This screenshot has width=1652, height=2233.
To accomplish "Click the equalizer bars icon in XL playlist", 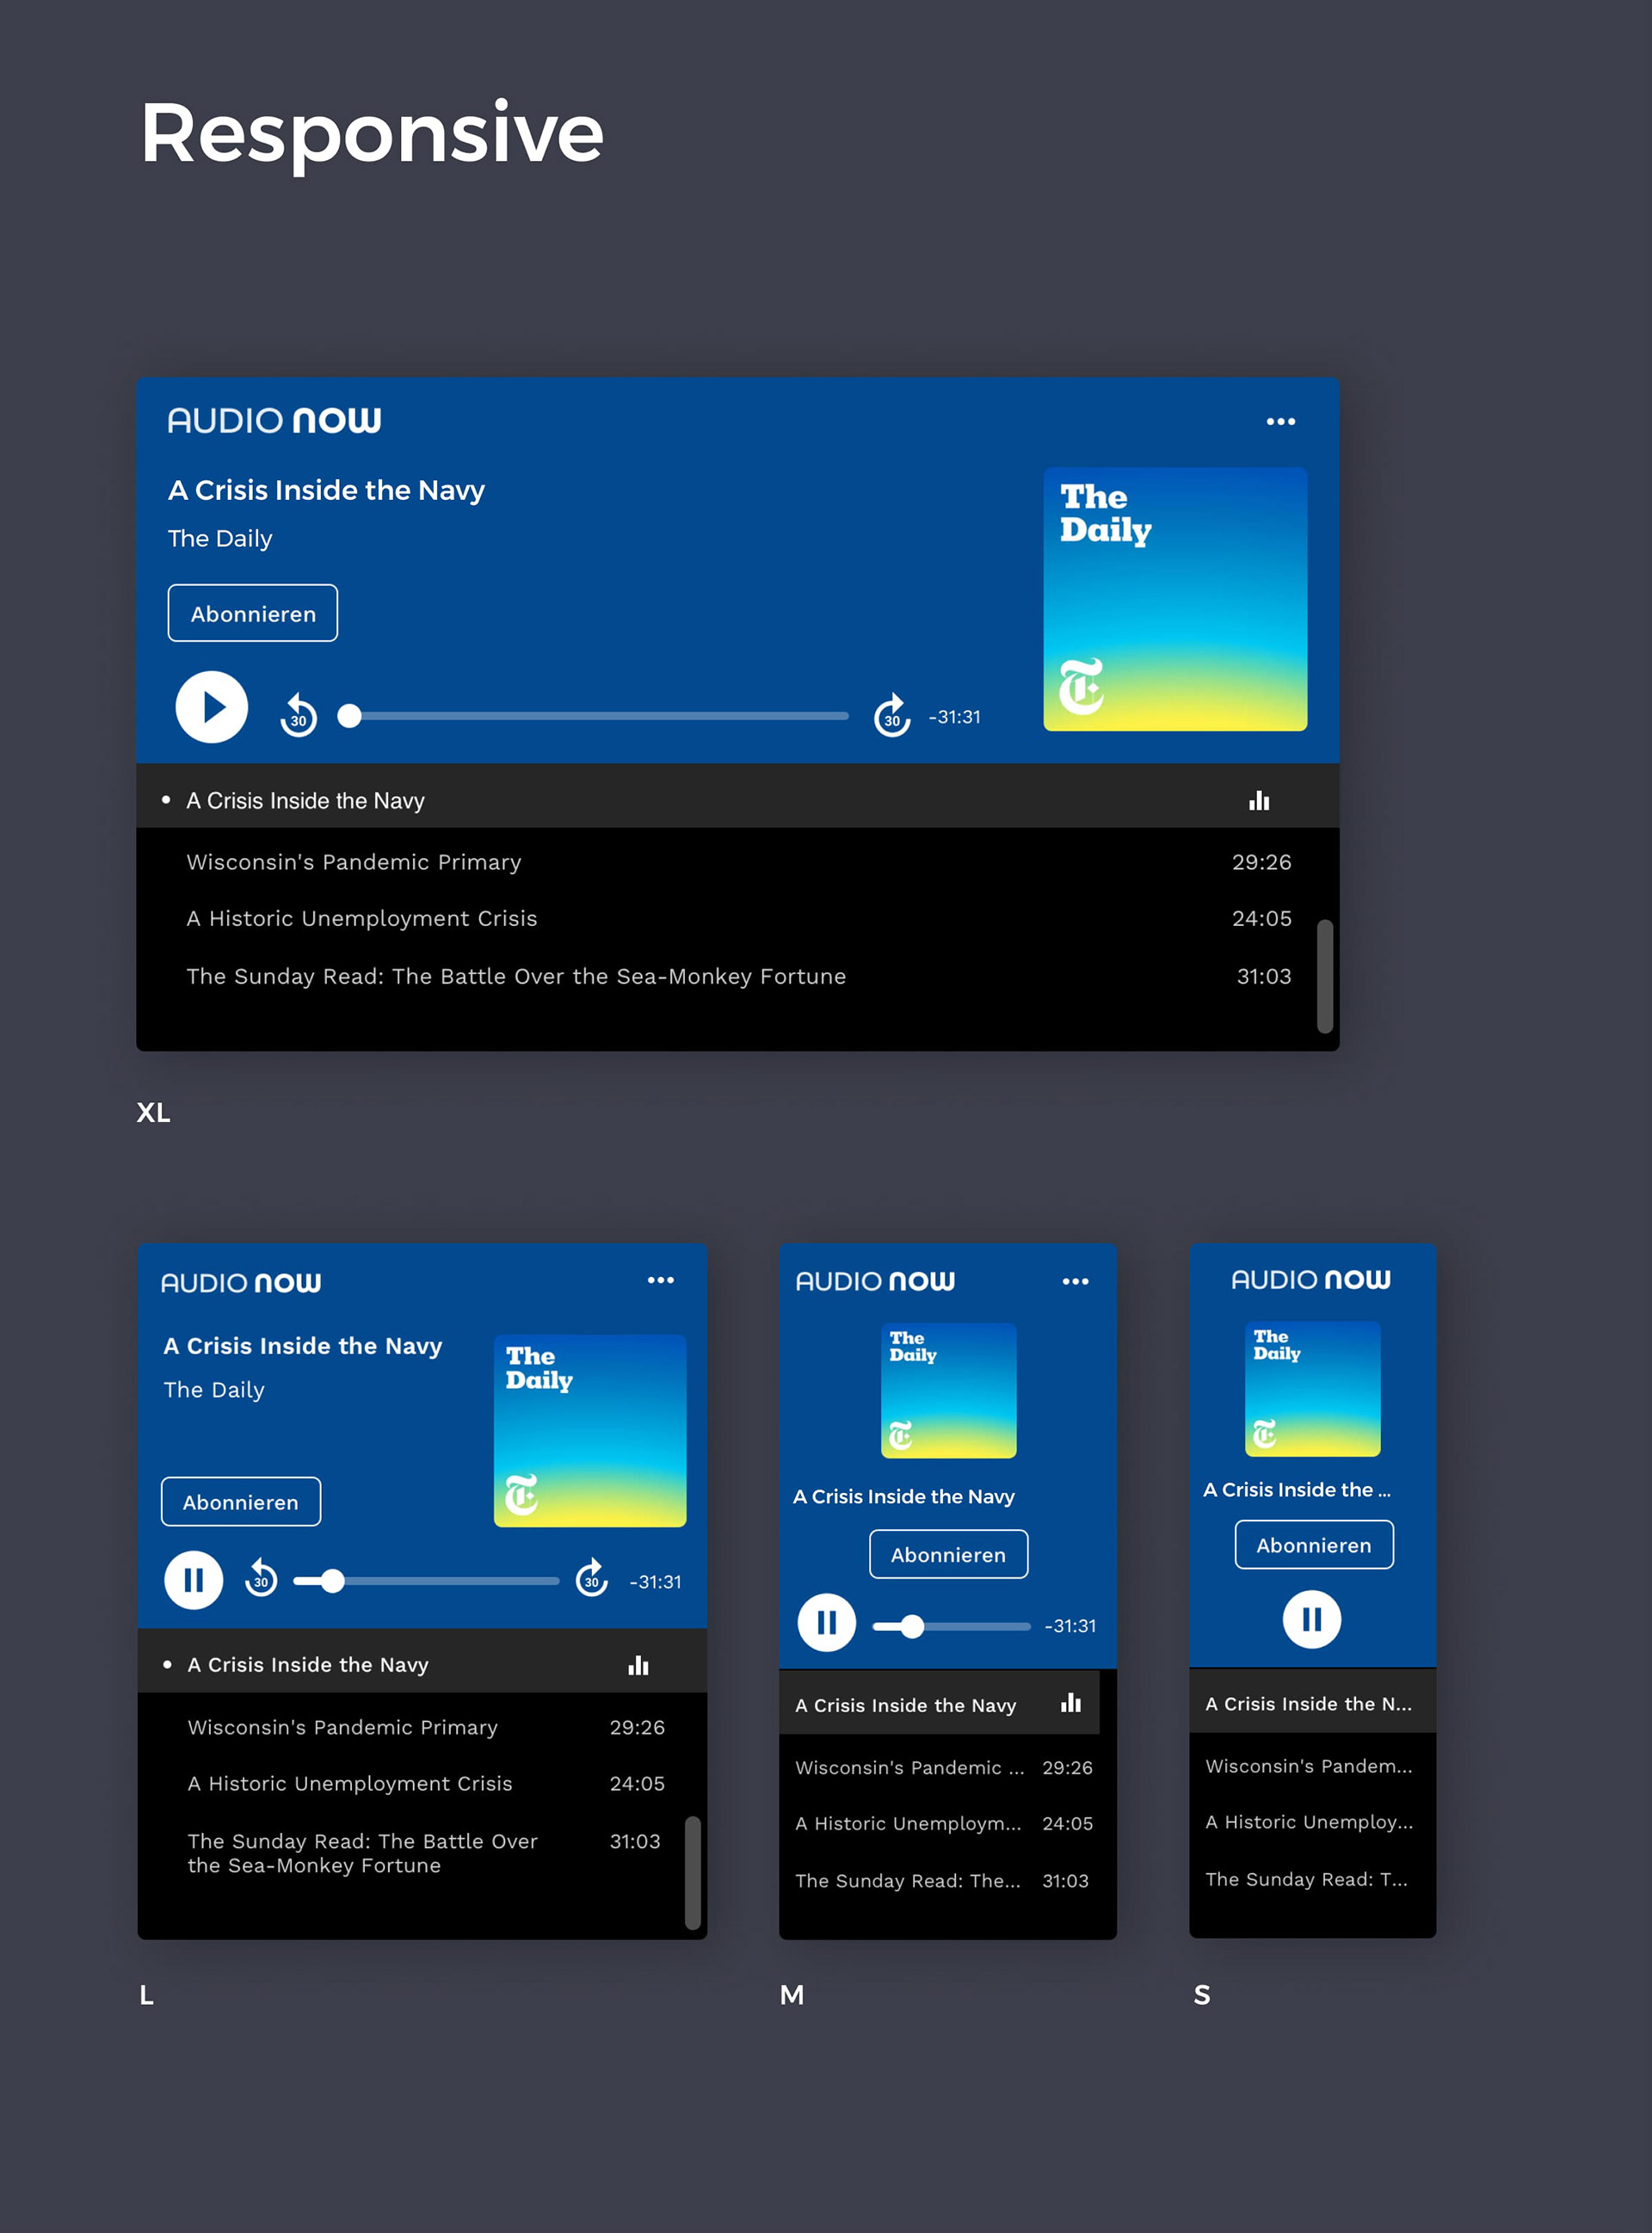I will coord(1259,800).
